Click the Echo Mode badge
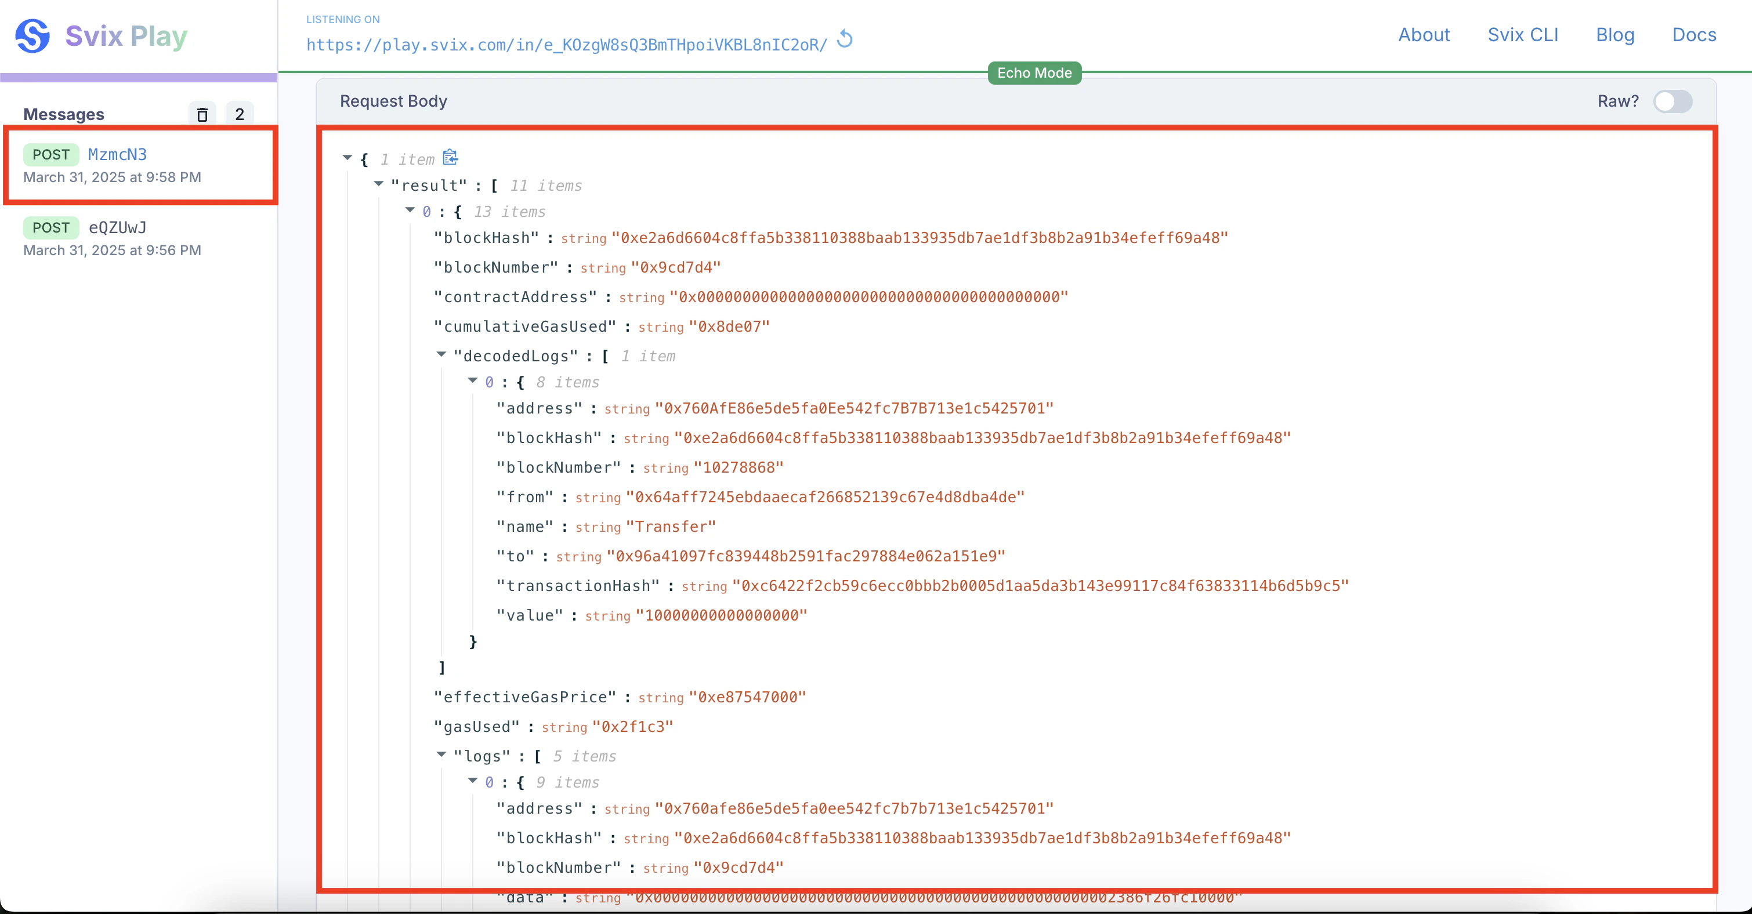The height and width of the screenshot is (914, 1752). (1034, 72)
